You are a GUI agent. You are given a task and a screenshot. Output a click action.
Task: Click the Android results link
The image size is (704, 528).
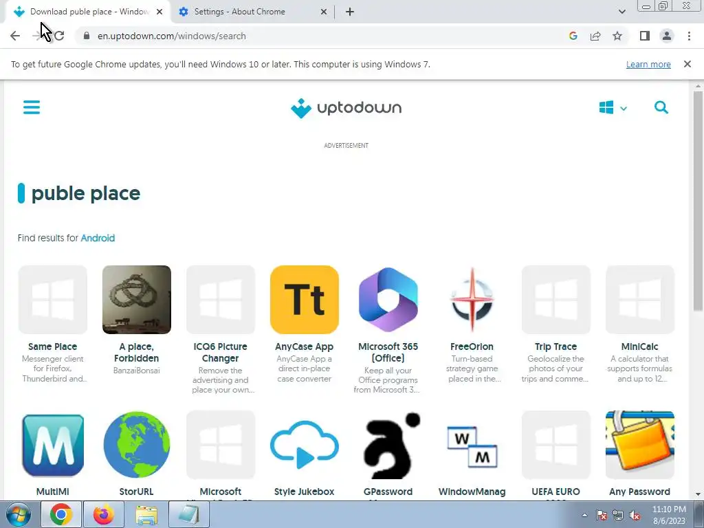coord(98,238)
